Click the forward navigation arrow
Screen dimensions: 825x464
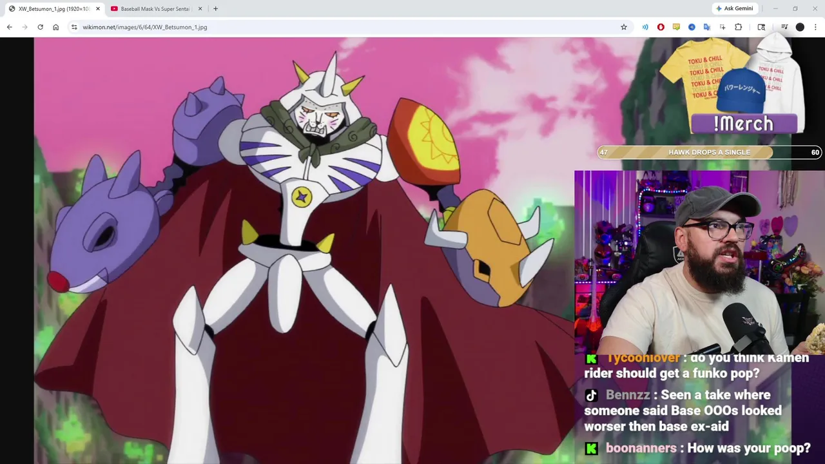tap(24, 27)
